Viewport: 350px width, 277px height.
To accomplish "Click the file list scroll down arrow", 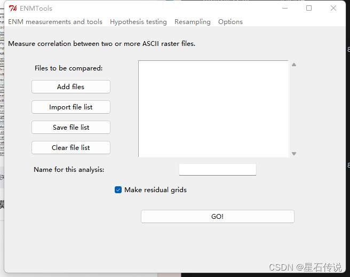I will [x=294, y=154].
